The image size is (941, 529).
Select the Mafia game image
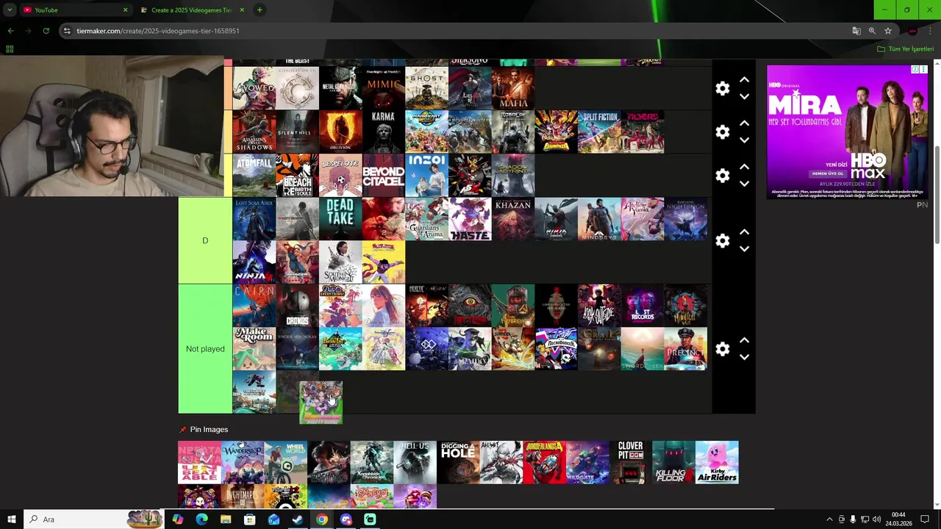(513, 89)
